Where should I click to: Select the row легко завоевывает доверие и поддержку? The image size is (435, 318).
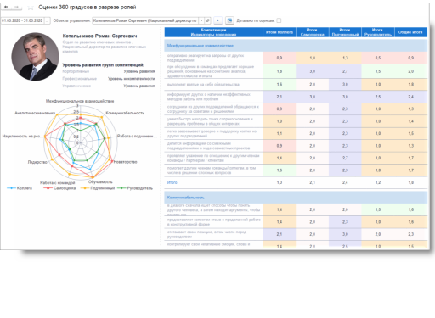tap(296, 133)
